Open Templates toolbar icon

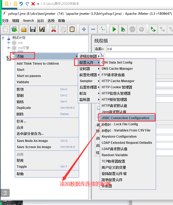point(15,29)
